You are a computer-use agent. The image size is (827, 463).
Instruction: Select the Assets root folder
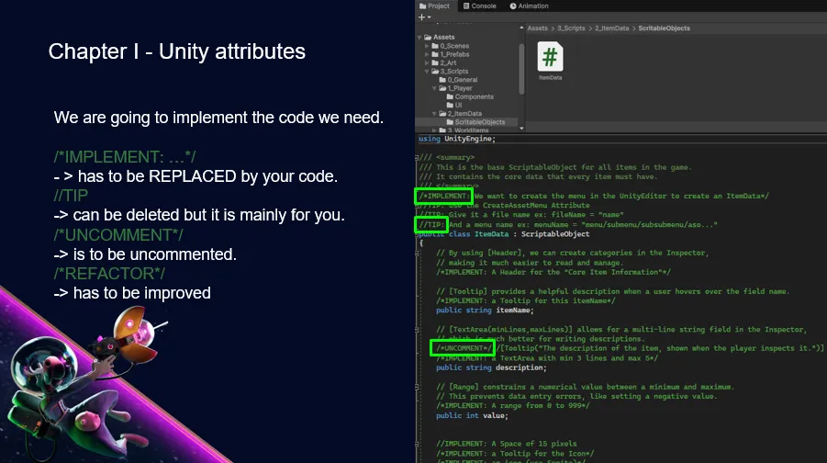[440, 38]
